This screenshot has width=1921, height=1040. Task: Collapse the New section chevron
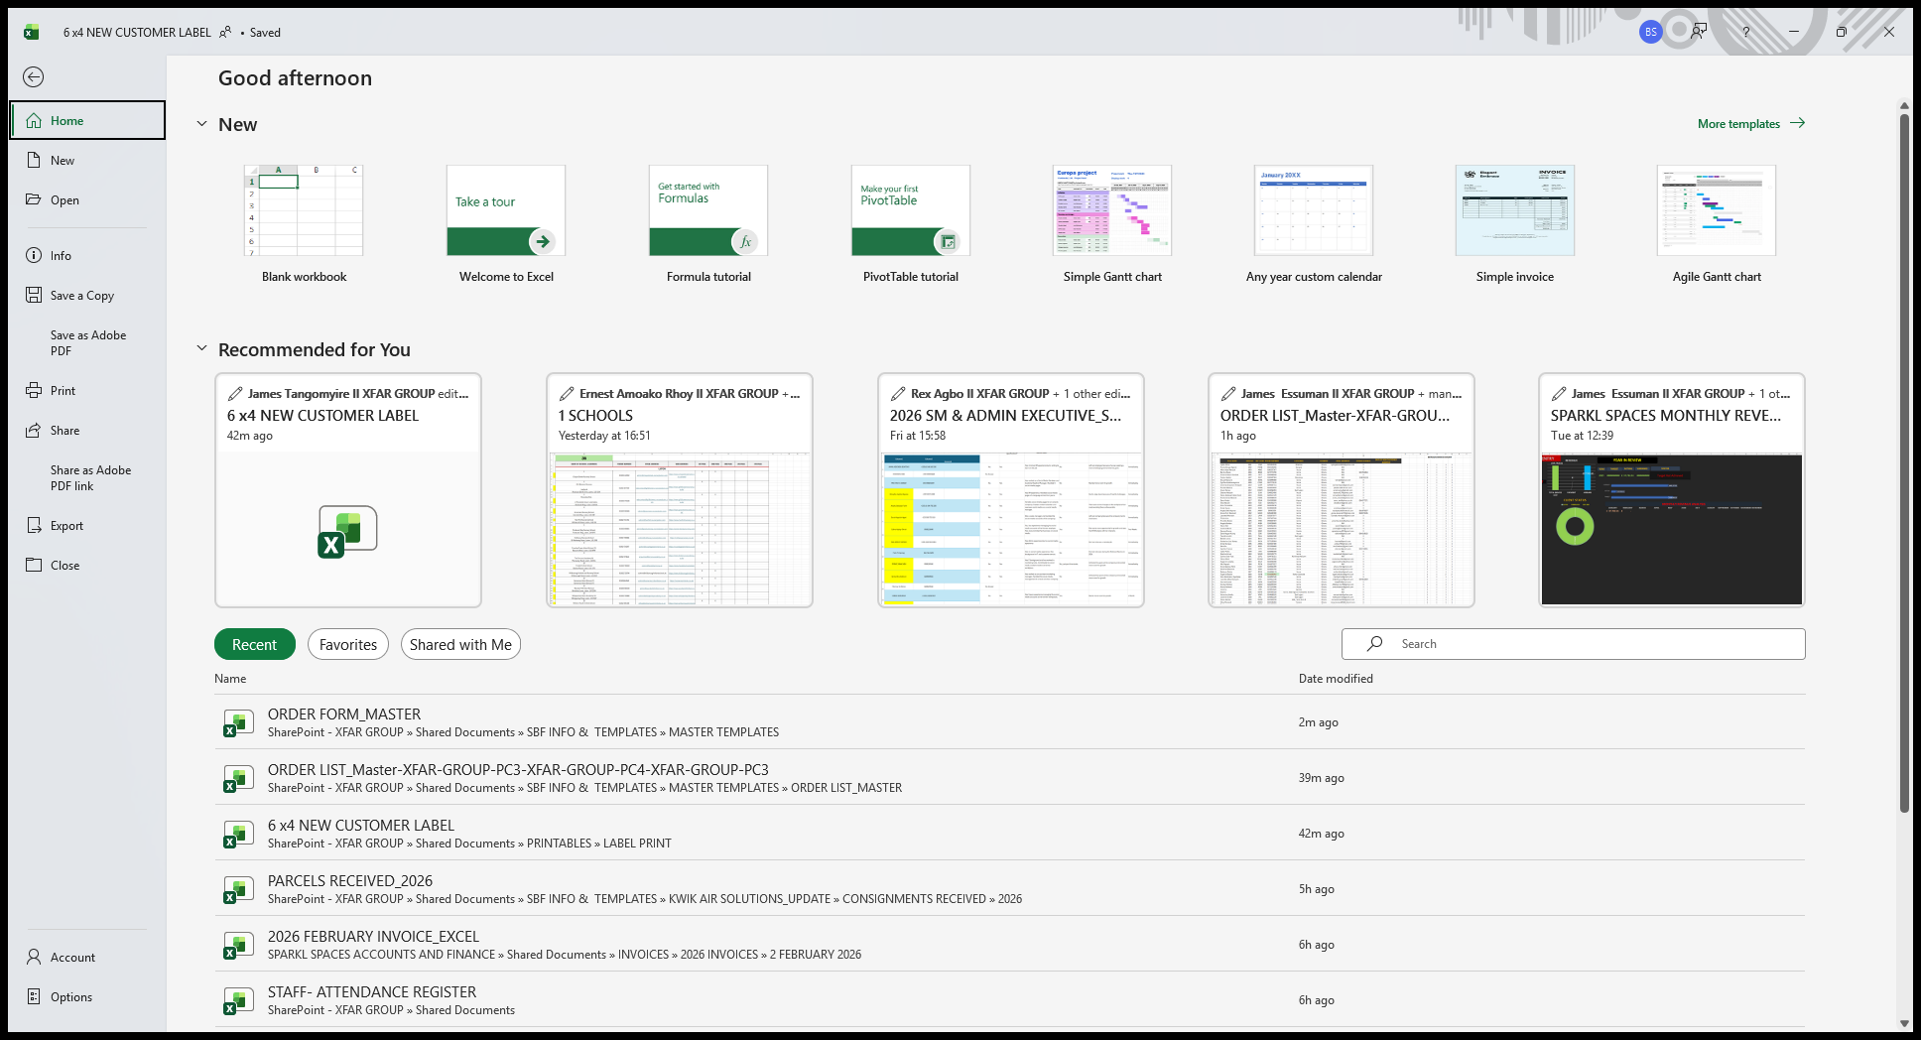tap(201, 124)
